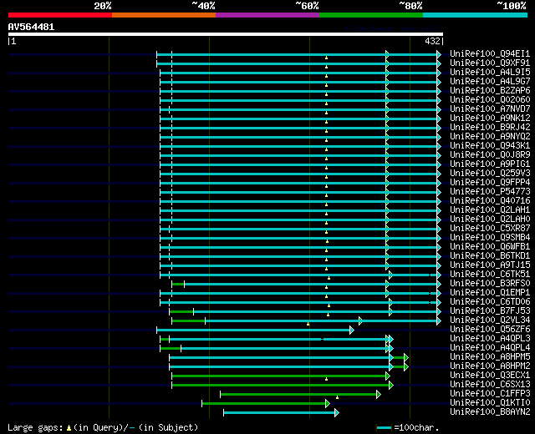Viewport: 535px width, 434px height.
Task: Click the UniRef100_A9PIG1 label
Action: 490,164
